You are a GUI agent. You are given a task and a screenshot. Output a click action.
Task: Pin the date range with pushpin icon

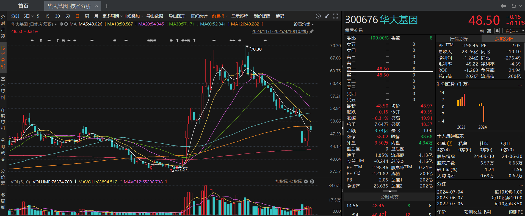point(311,32)
